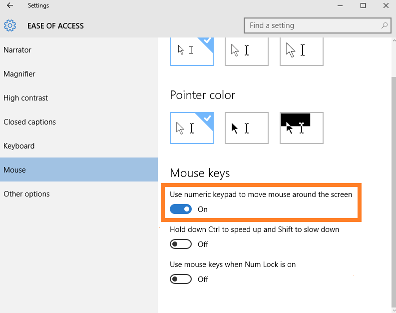Click the search magnifier icon
The width and height of the screenshot is (396, 313).
[385, 25]
